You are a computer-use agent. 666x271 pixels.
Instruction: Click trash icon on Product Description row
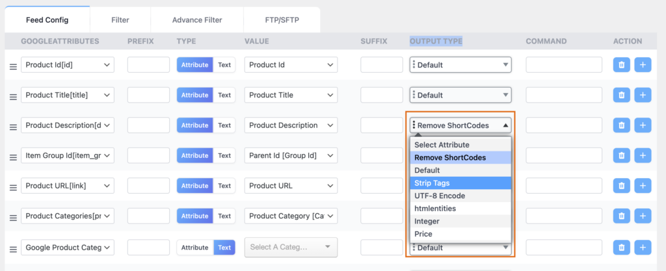point(621,125)
